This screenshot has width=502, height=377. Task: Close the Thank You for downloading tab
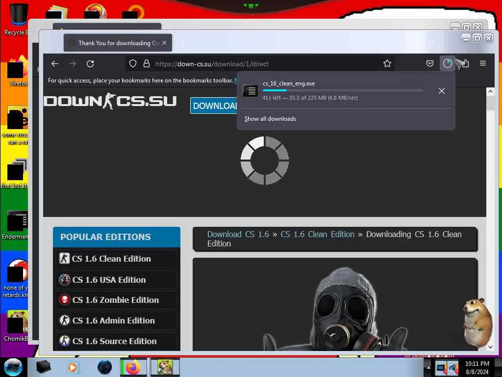coord(164,43)
